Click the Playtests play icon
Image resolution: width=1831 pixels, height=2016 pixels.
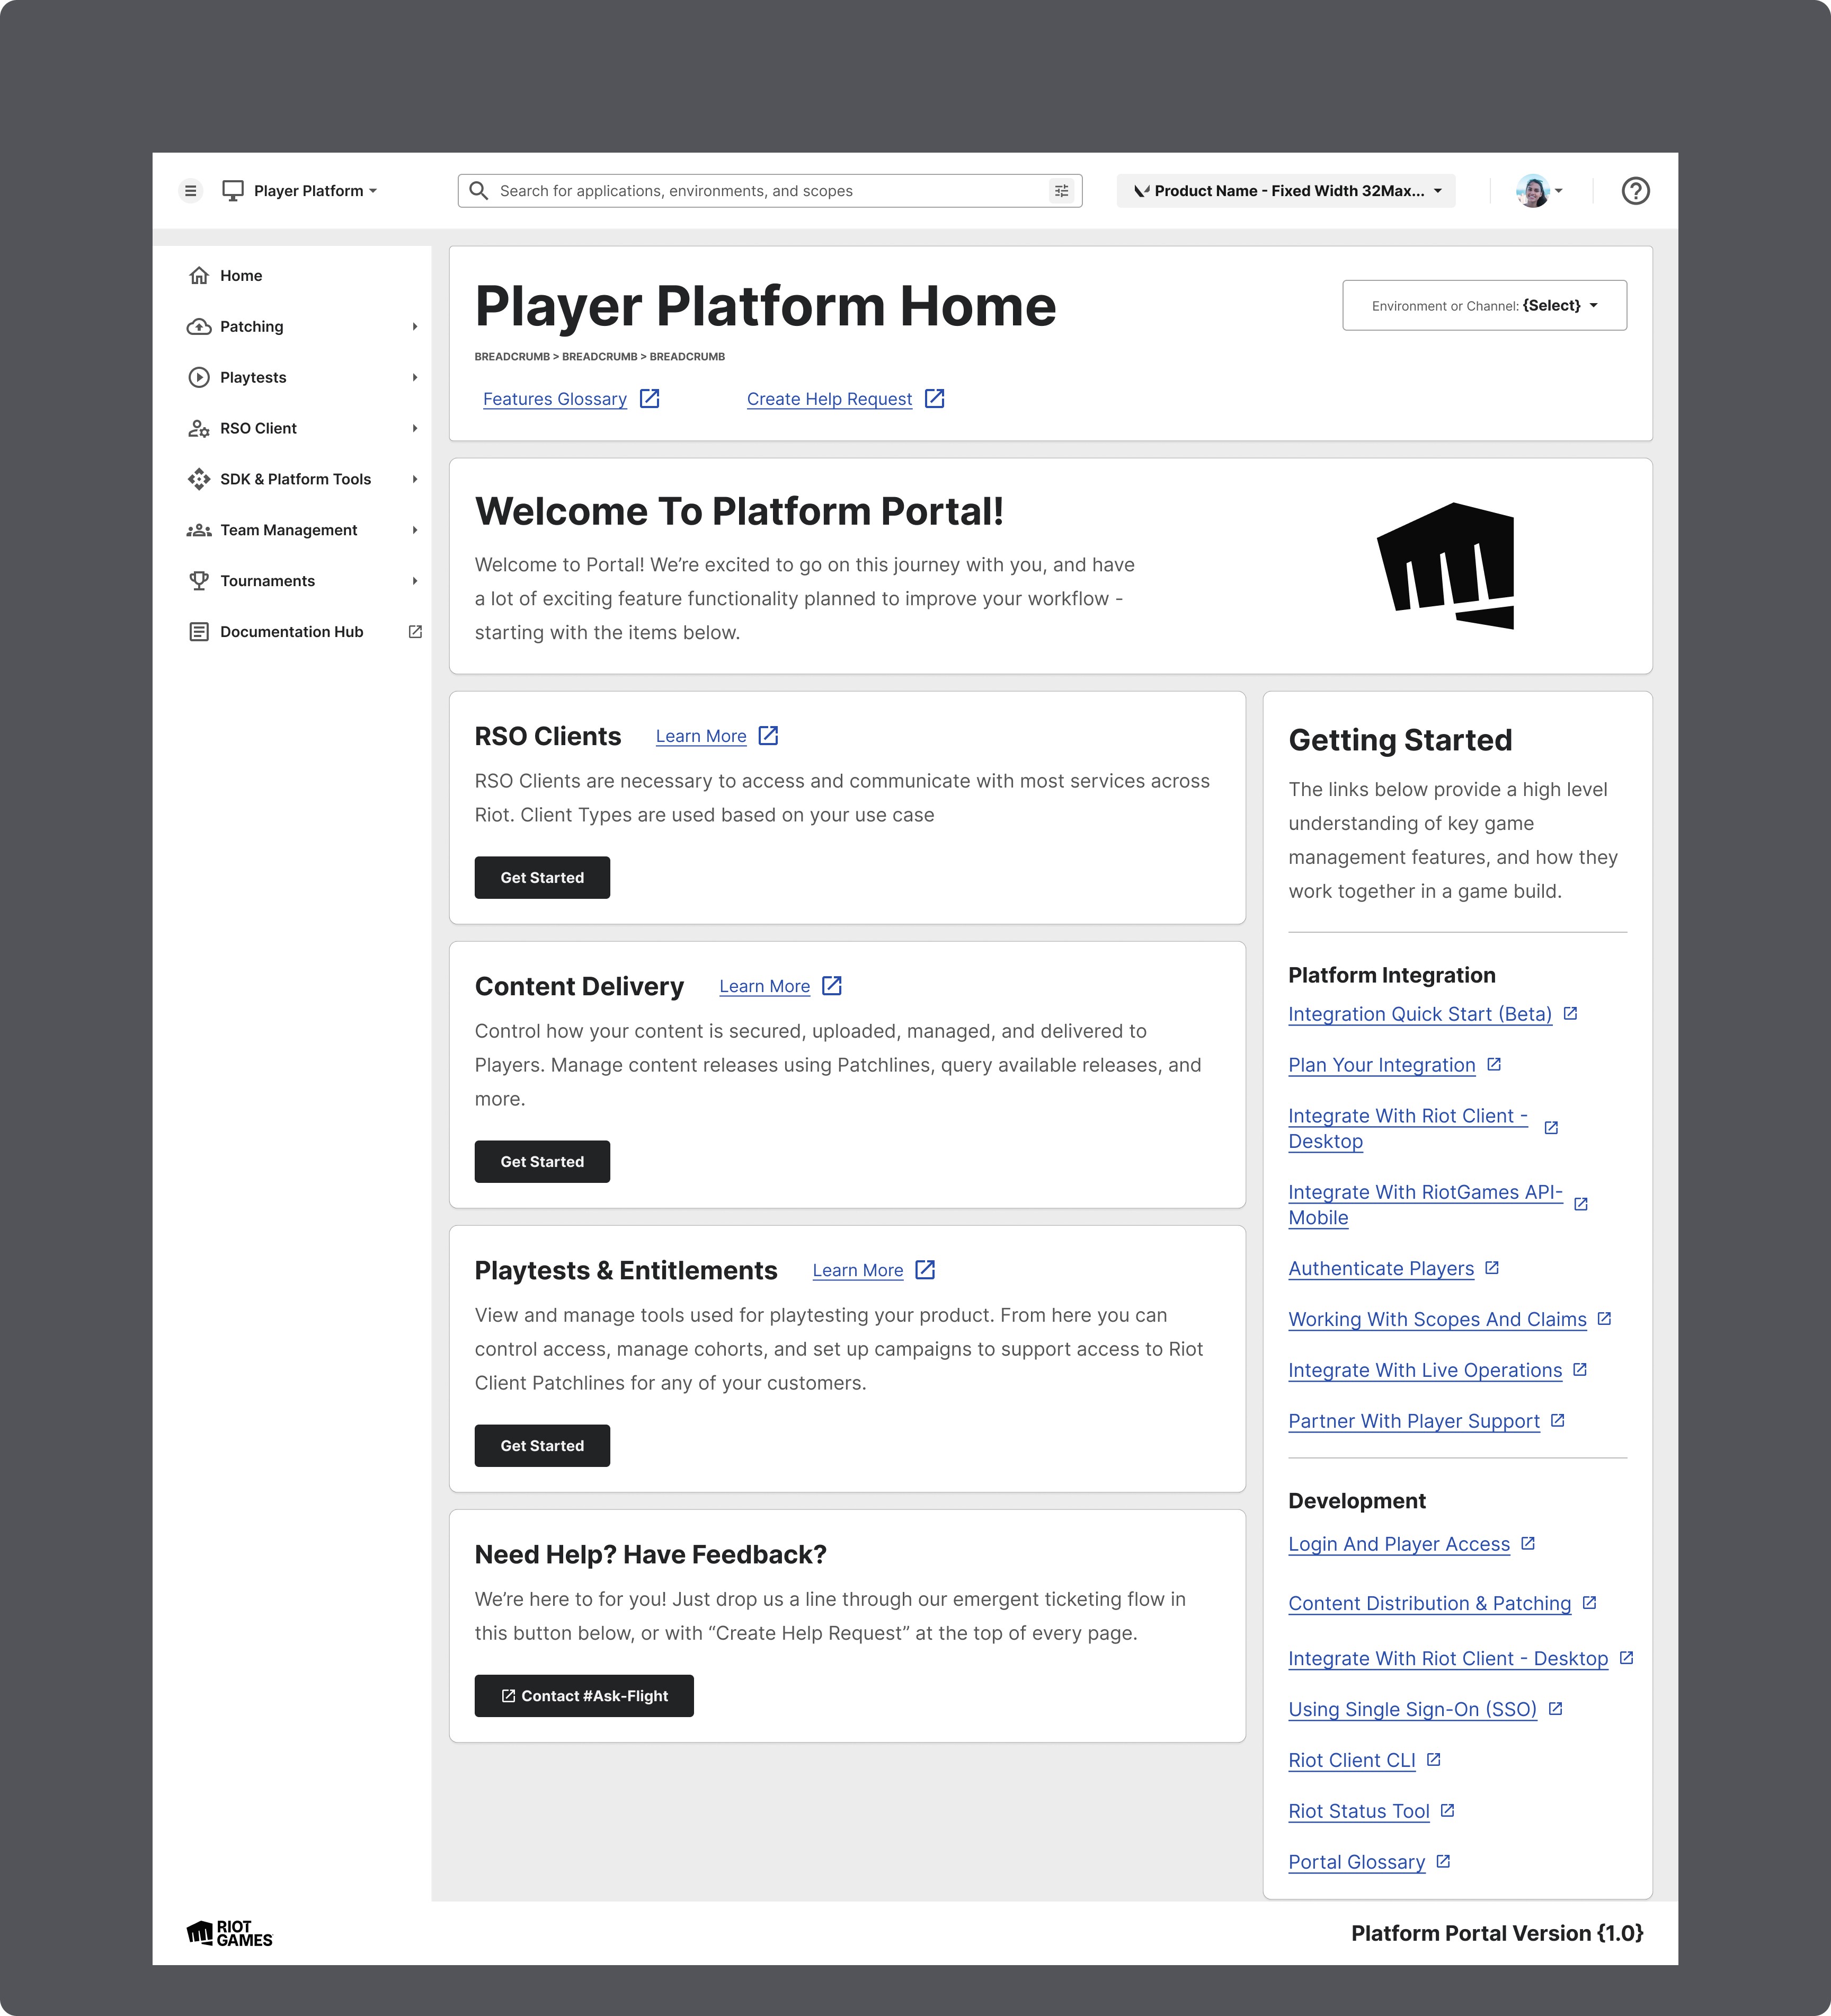(x=199, y=377)
